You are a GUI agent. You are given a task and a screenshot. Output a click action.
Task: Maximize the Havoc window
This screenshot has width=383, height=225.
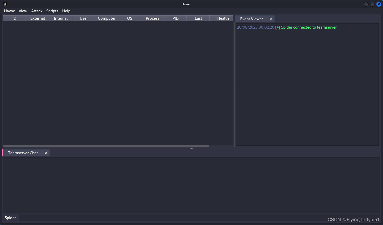tap(372, 4)
